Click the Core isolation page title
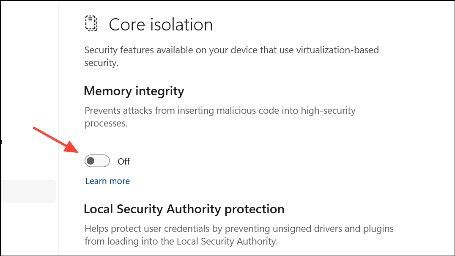 pyautogui.click(x=161, y=25)
